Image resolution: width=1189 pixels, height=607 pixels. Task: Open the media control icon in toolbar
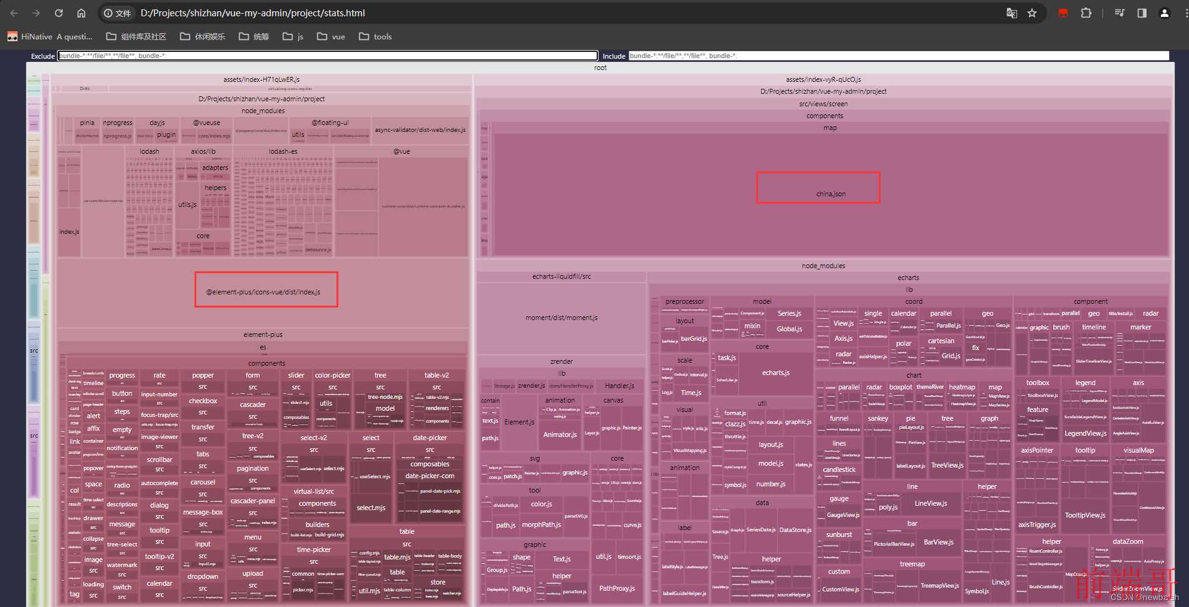(x=1120, y=13)
